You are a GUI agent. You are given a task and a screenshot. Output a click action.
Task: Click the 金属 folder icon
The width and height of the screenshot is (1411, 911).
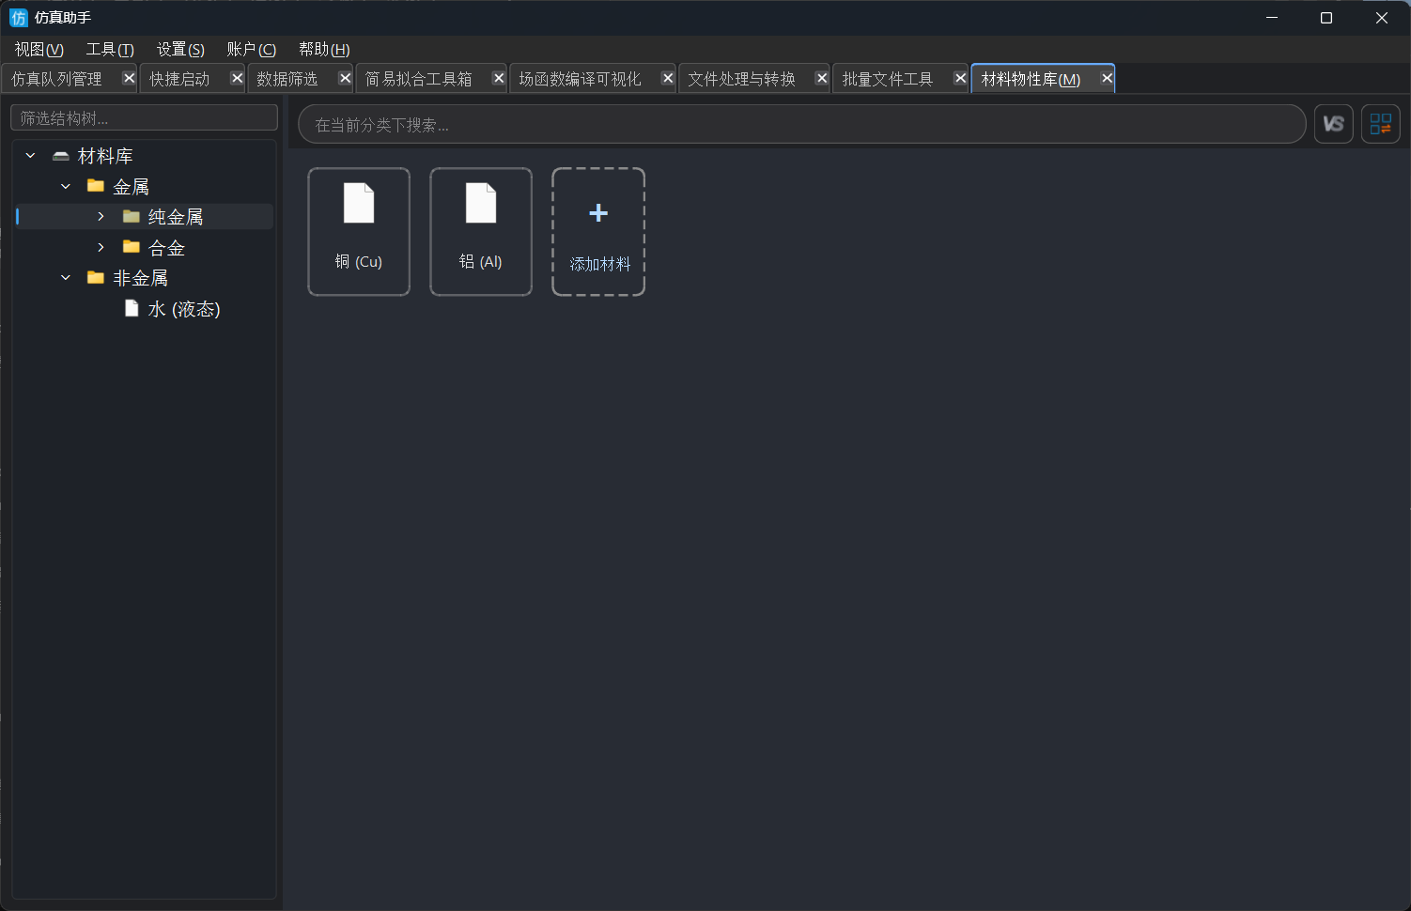(96, 186)
